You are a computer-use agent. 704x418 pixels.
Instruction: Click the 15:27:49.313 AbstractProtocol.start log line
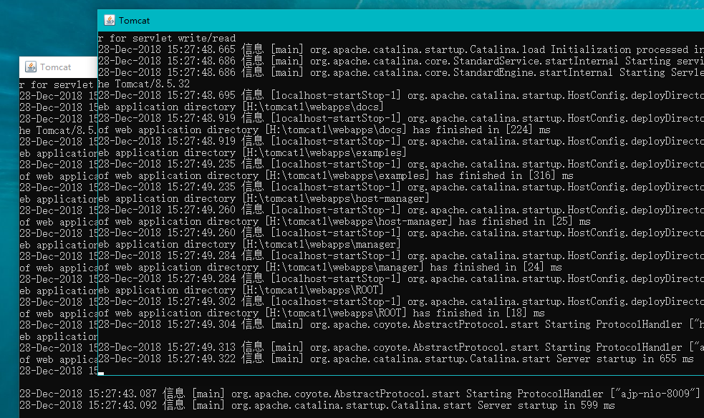coord(401,347)
